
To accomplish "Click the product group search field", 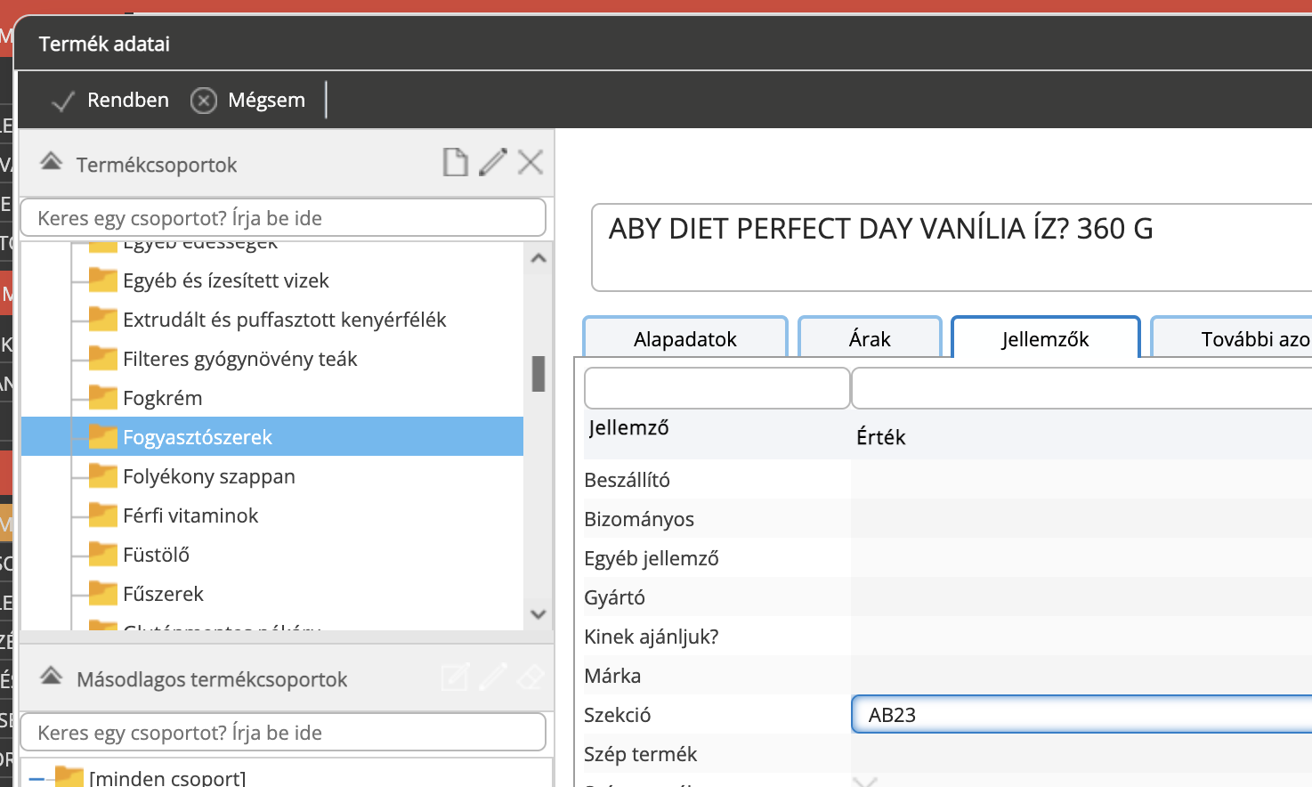I will [x=282, y=218].
